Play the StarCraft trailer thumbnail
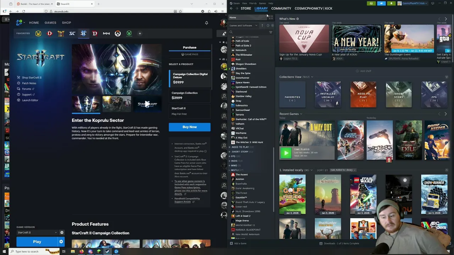The width and height of the screenshot is (454, 255). pos(147,104)
